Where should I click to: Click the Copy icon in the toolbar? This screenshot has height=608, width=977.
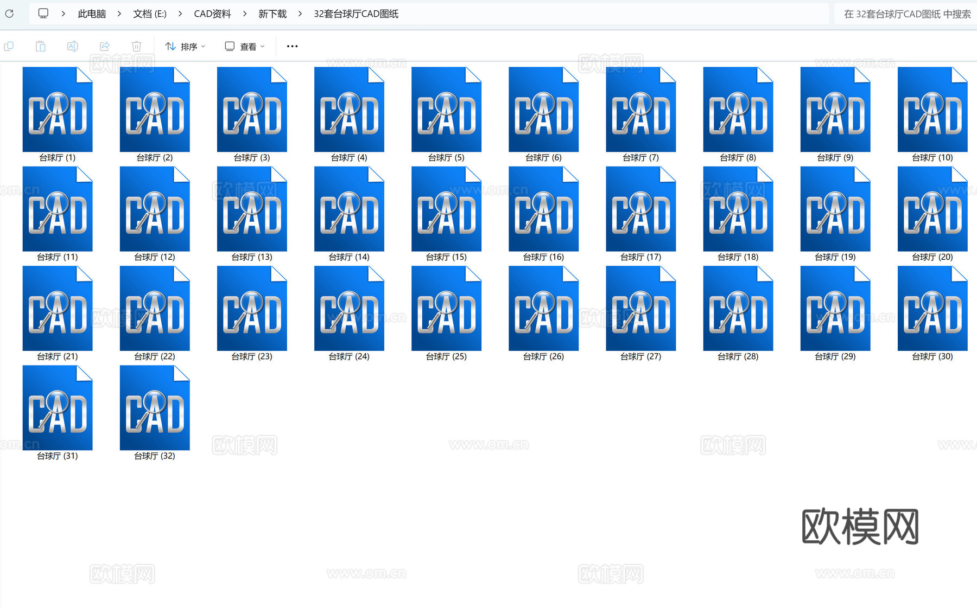tap(9, 46)
